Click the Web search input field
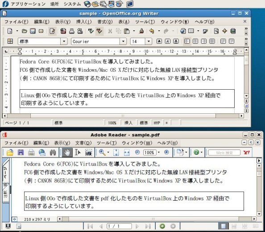Viewport: 265px width, 232px height. [224, 153]
